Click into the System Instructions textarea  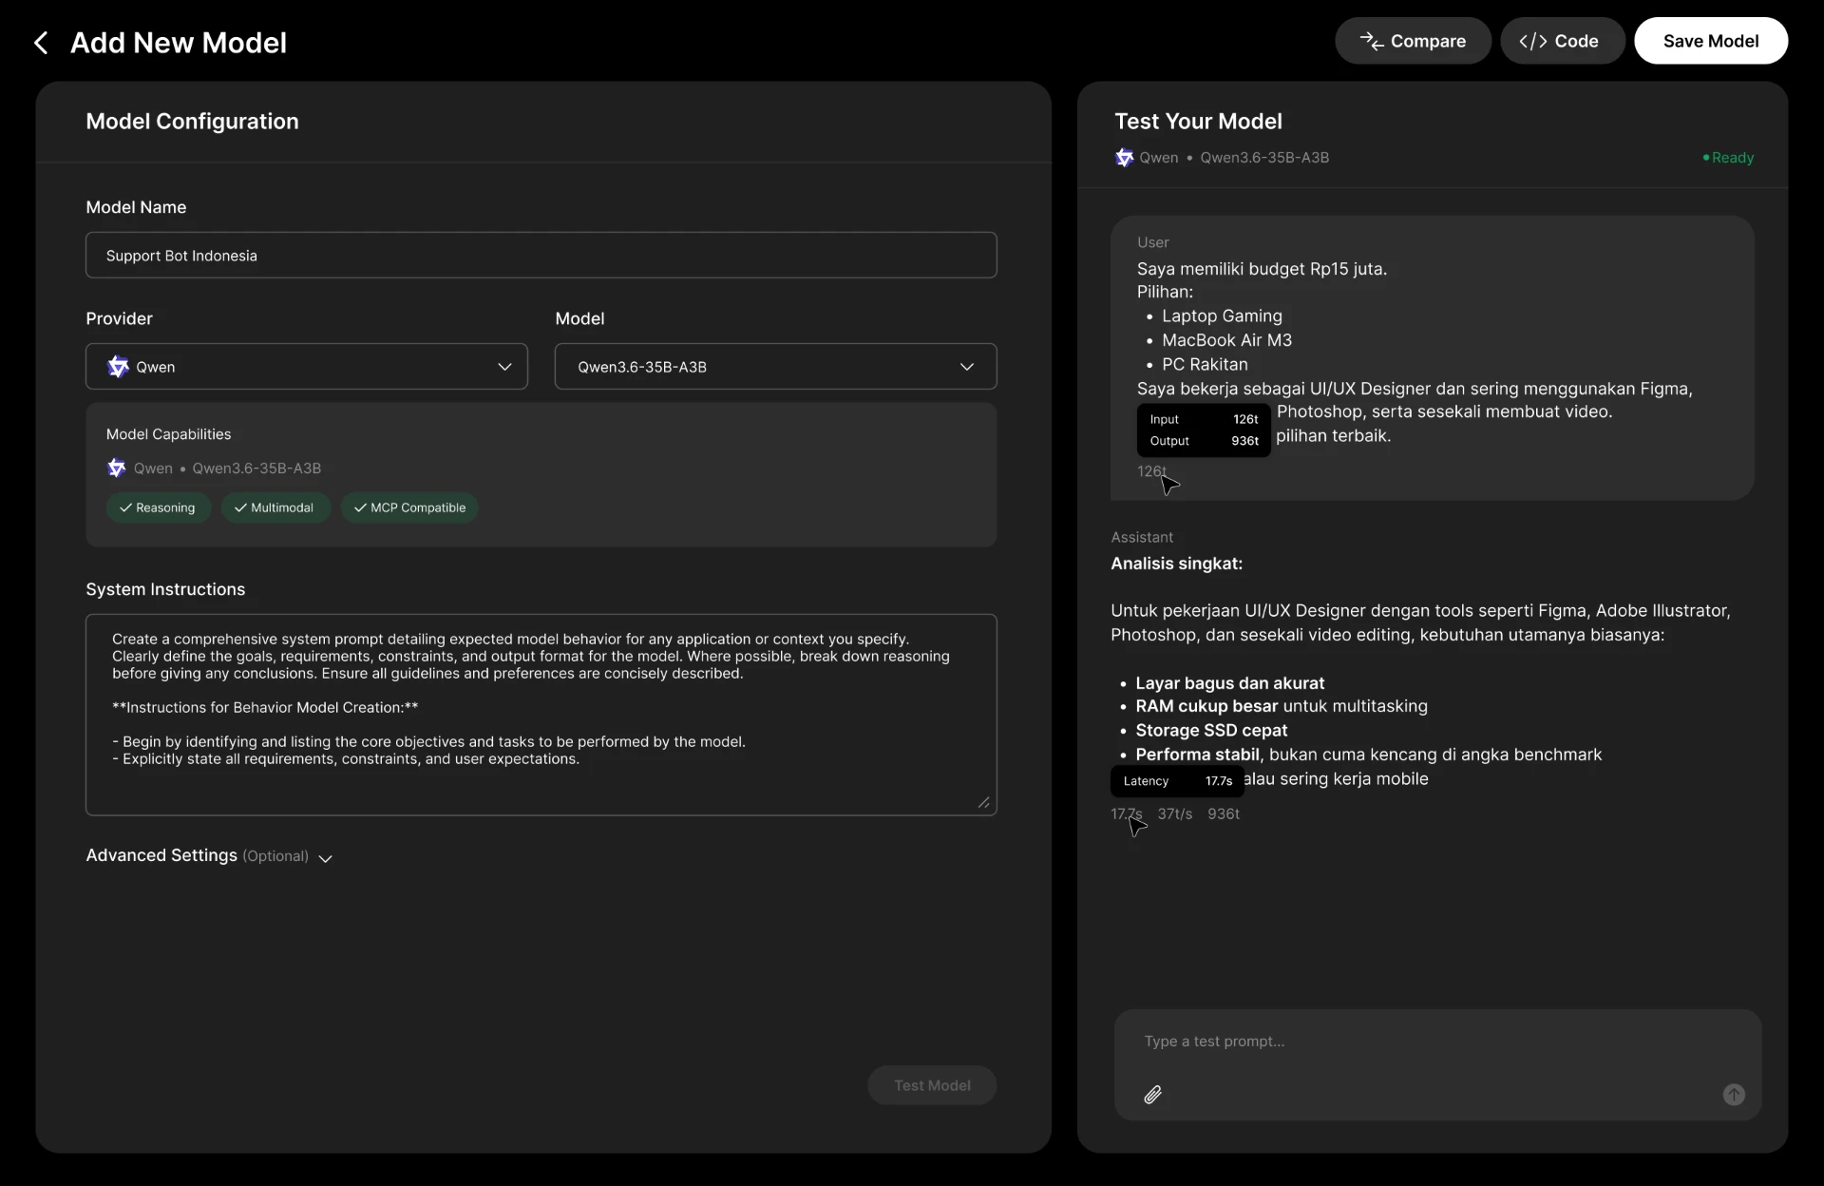[541, 715]
